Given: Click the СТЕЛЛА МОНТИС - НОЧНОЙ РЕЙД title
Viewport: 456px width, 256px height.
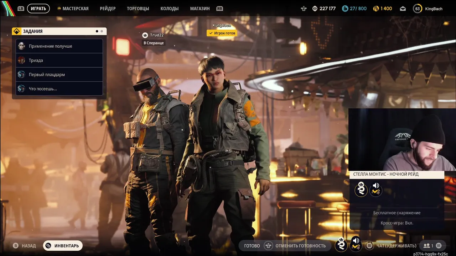Looking at the screenshot, I should pos(386,174).
